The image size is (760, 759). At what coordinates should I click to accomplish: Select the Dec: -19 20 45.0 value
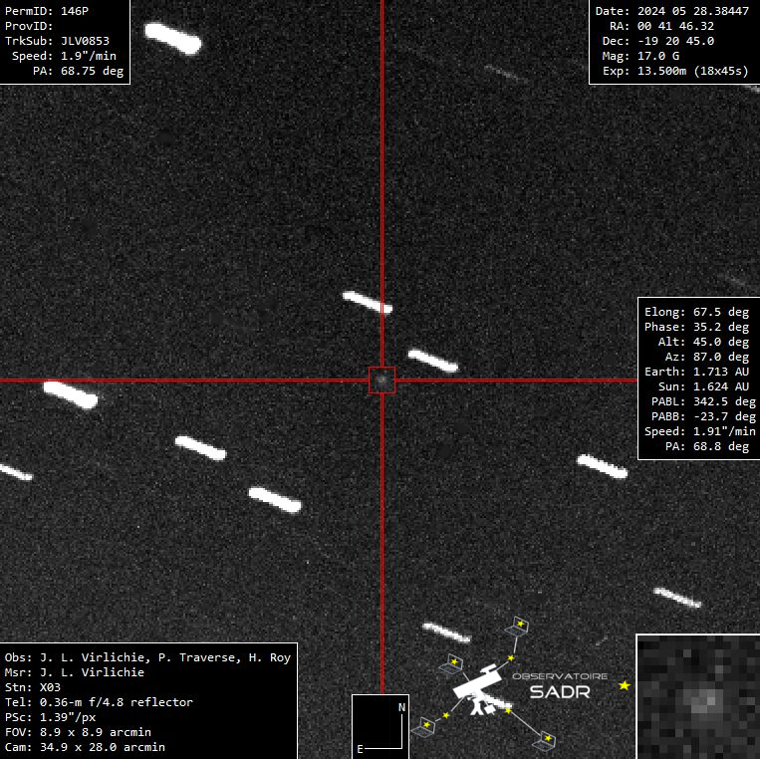pos(675,41)
